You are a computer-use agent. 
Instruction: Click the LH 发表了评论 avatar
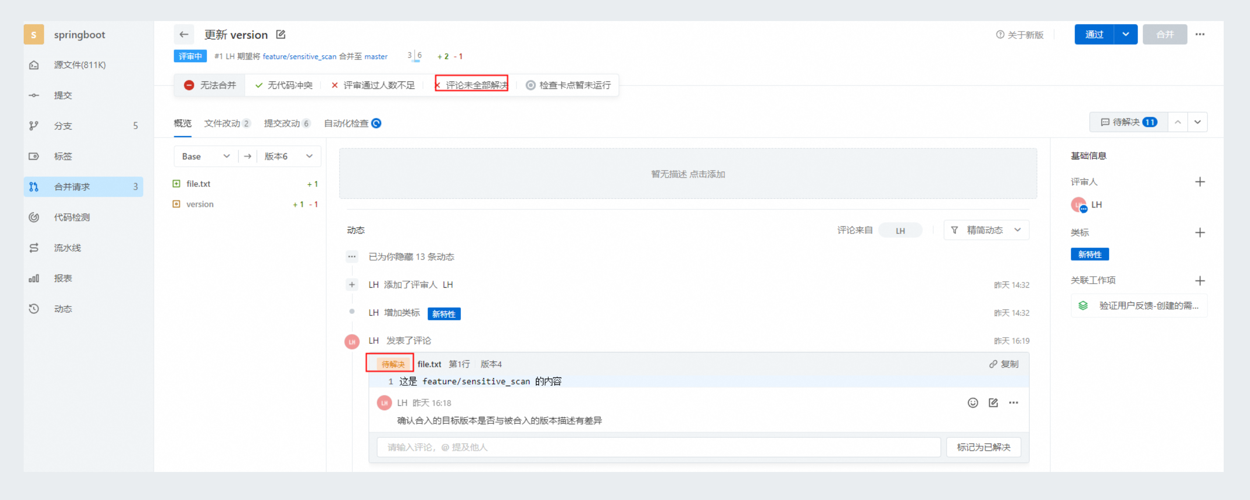(x=352, y=342)
